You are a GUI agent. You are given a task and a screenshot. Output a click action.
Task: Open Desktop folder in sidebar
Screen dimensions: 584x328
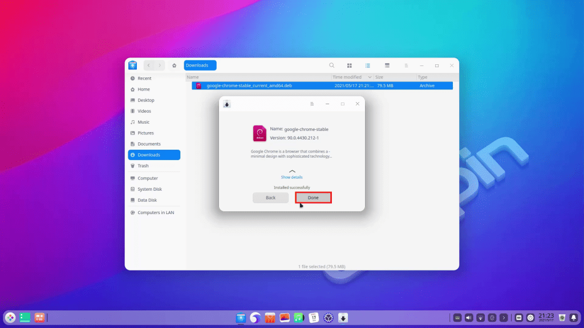point(154,100)
